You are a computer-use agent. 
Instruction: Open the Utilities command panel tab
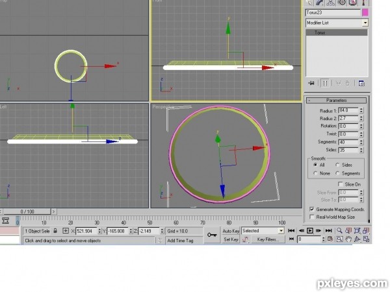(x=363, y=3)
